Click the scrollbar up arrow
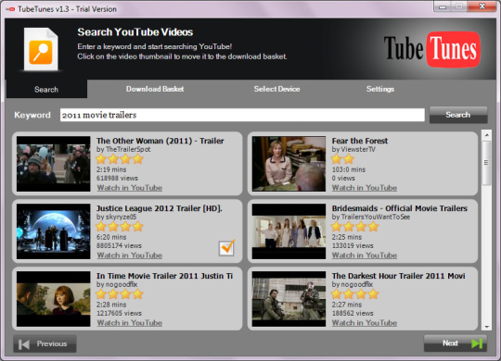Screen dimensions: 501x361 coord(487,135)
